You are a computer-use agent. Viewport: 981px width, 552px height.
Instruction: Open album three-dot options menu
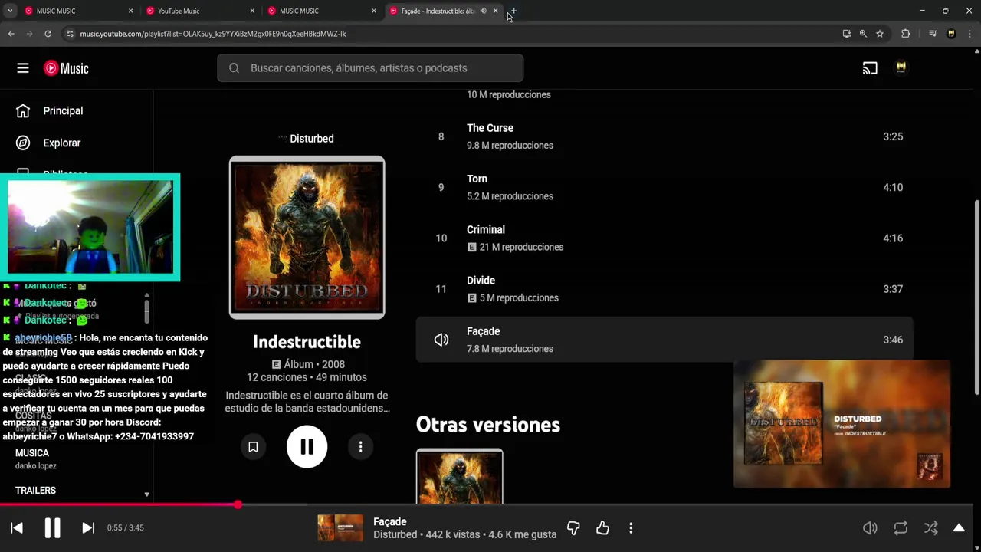tap(360, 447)
